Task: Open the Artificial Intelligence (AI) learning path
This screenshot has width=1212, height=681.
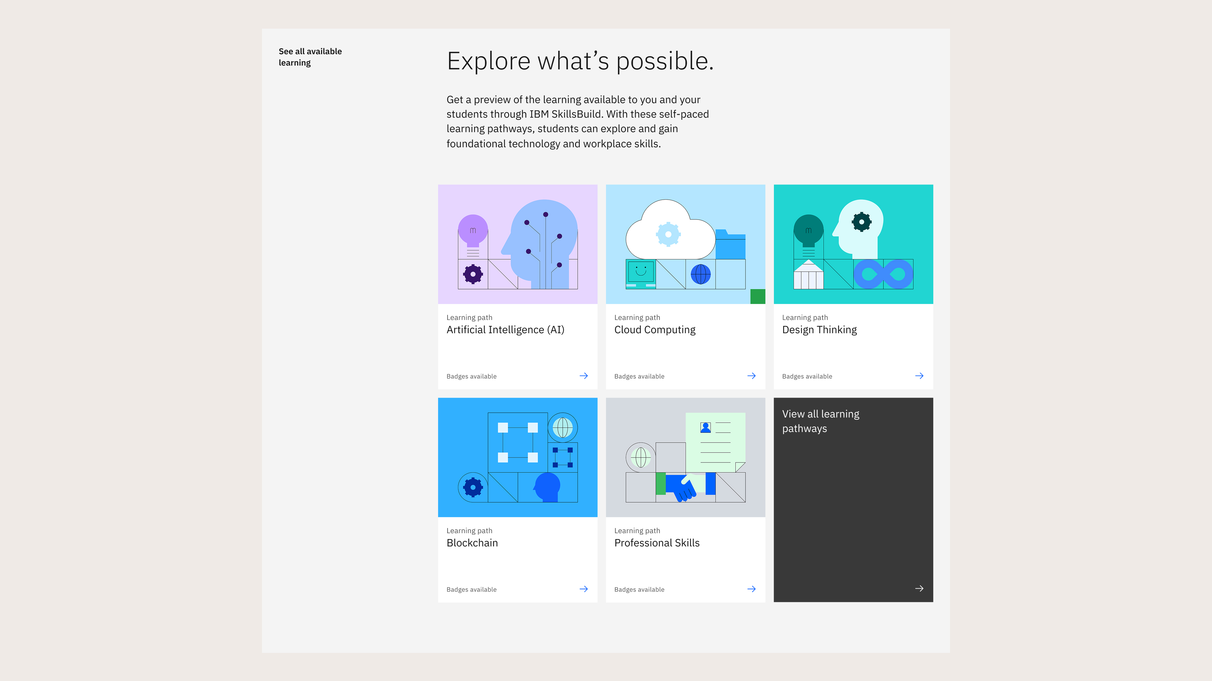Action: (506, 329)
